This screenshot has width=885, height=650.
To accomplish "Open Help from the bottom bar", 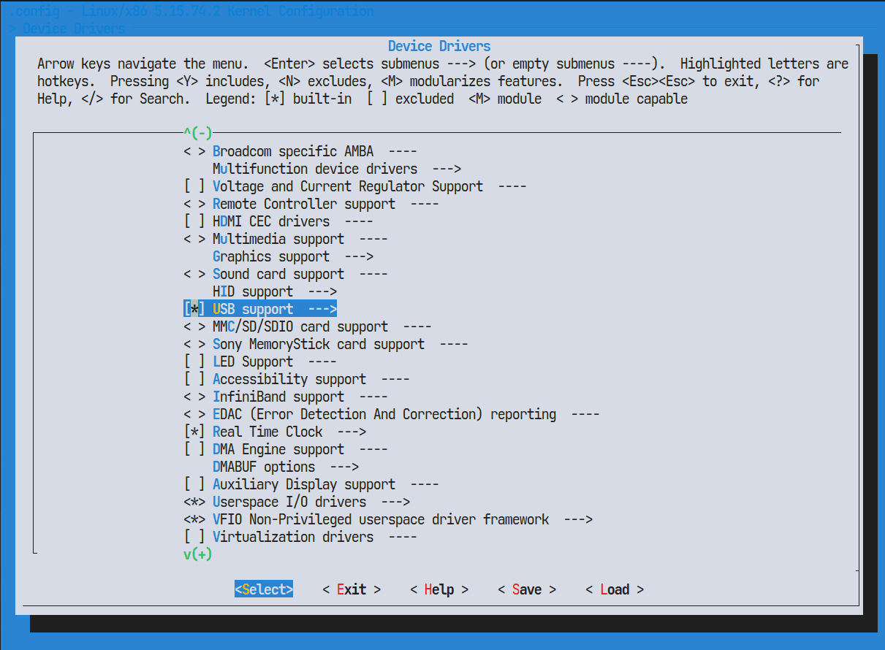I will click(x=439, y=589).
